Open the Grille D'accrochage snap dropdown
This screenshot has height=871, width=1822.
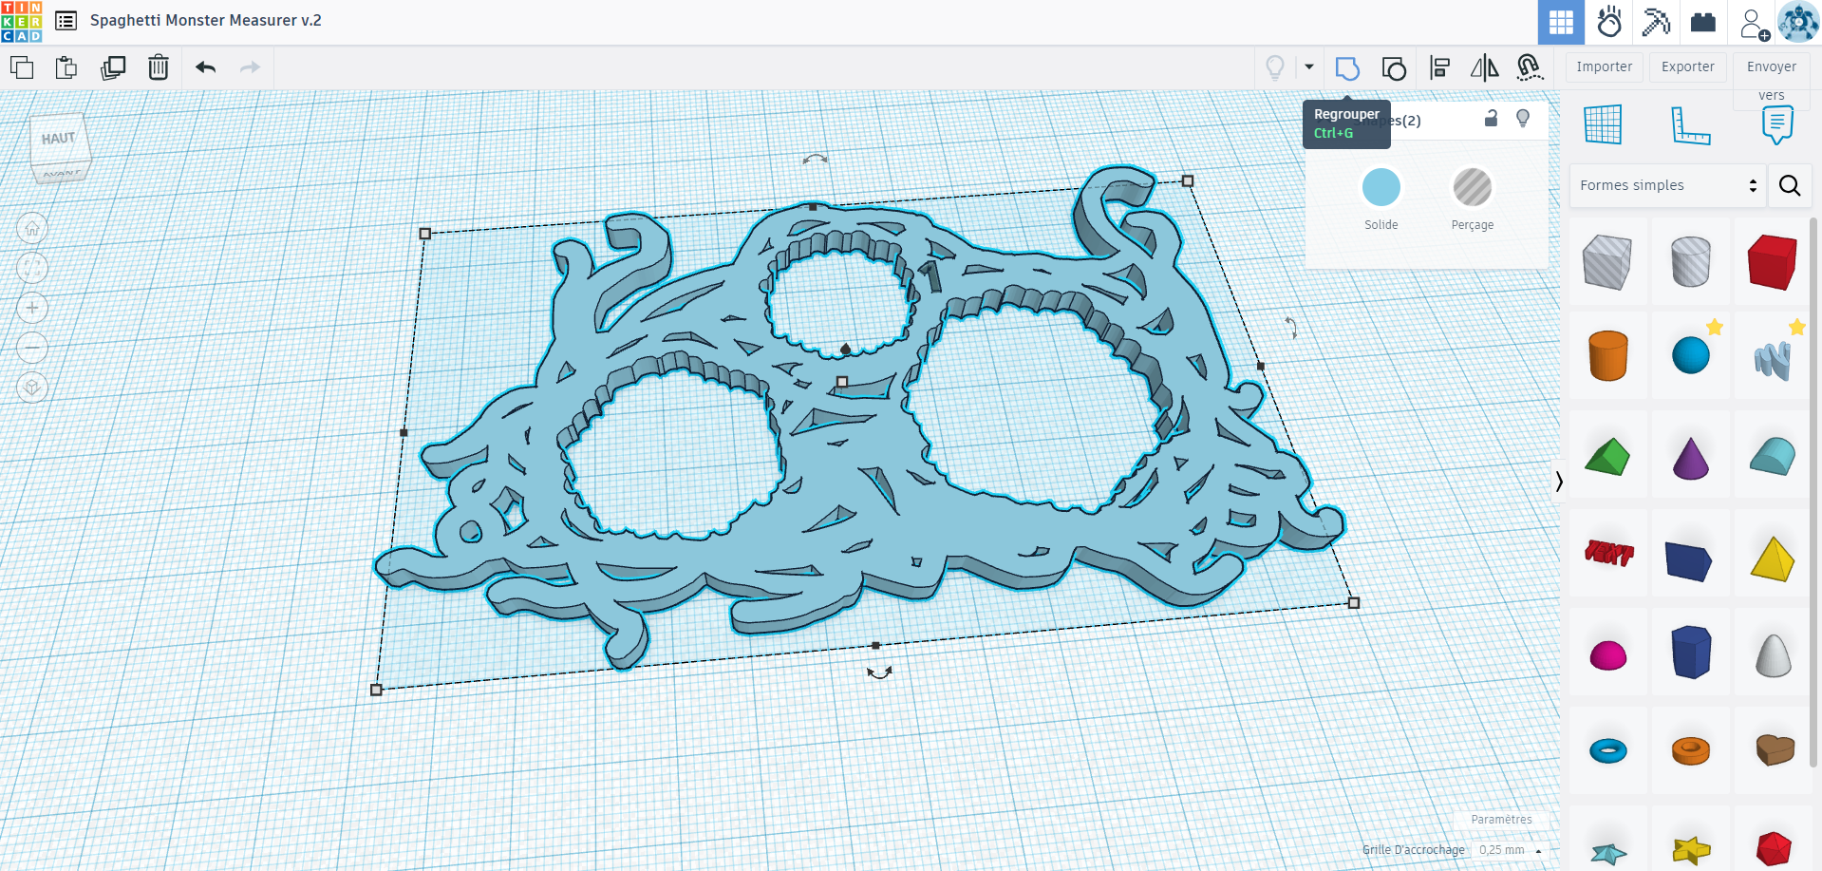(1510, 850)
